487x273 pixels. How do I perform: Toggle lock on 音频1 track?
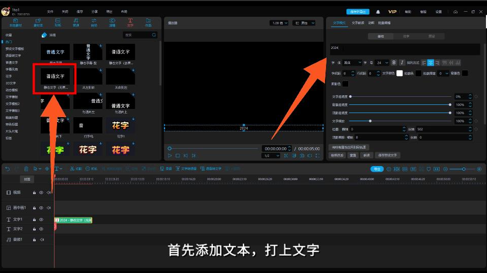click(34, 240)
